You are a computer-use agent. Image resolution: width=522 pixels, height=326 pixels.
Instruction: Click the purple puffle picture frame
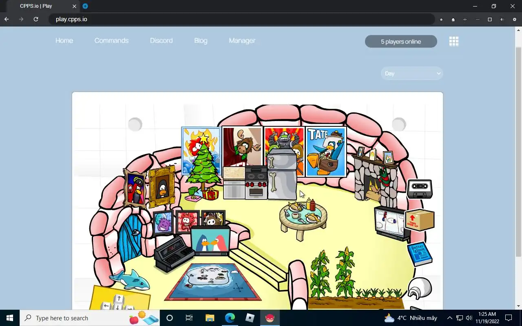click(x=164, y=223)
